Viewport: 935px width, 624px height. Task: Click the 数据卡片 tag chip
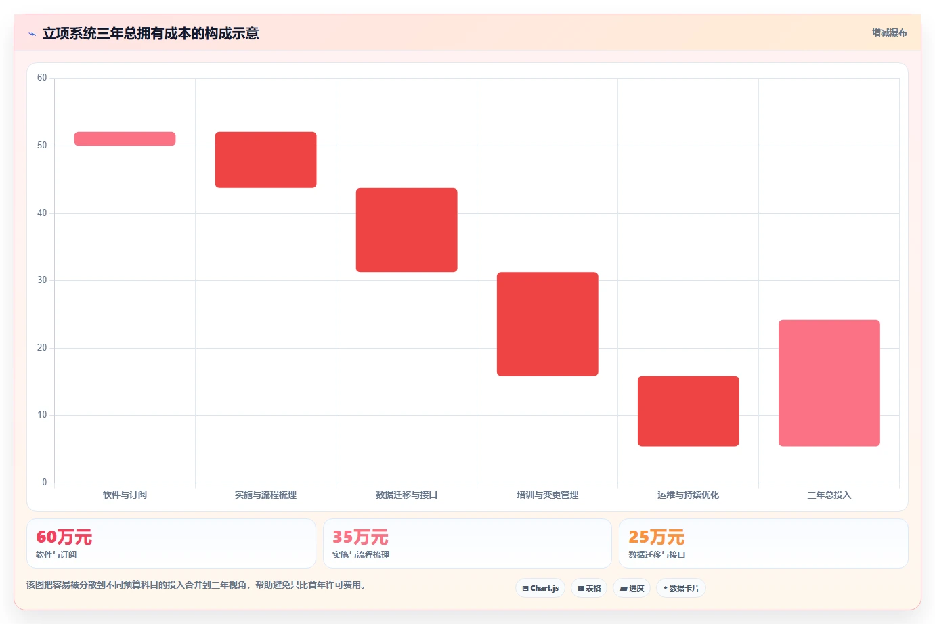click(x=681, y=588)
